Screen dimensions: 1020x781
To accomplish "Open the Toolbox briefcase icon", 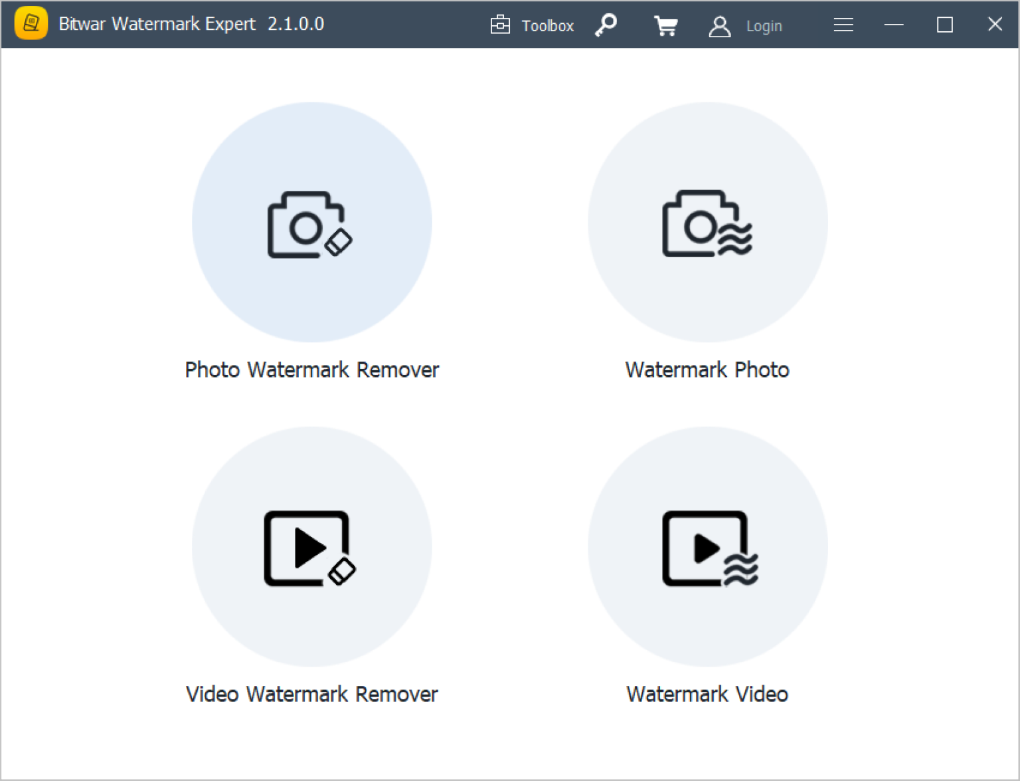I will click(500, 25).
